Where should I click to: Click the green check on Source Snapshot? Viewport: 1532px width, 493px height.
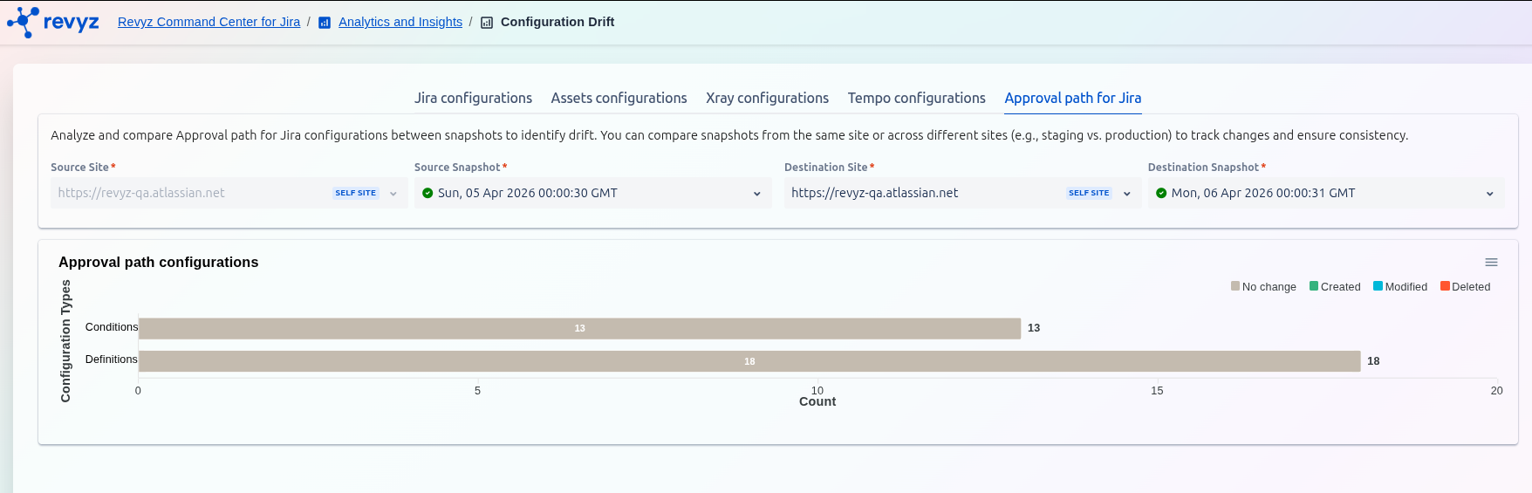click(427, 193)
